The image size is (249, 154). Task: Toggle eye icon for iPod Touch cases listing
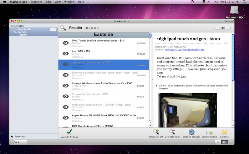click(65, 43)
